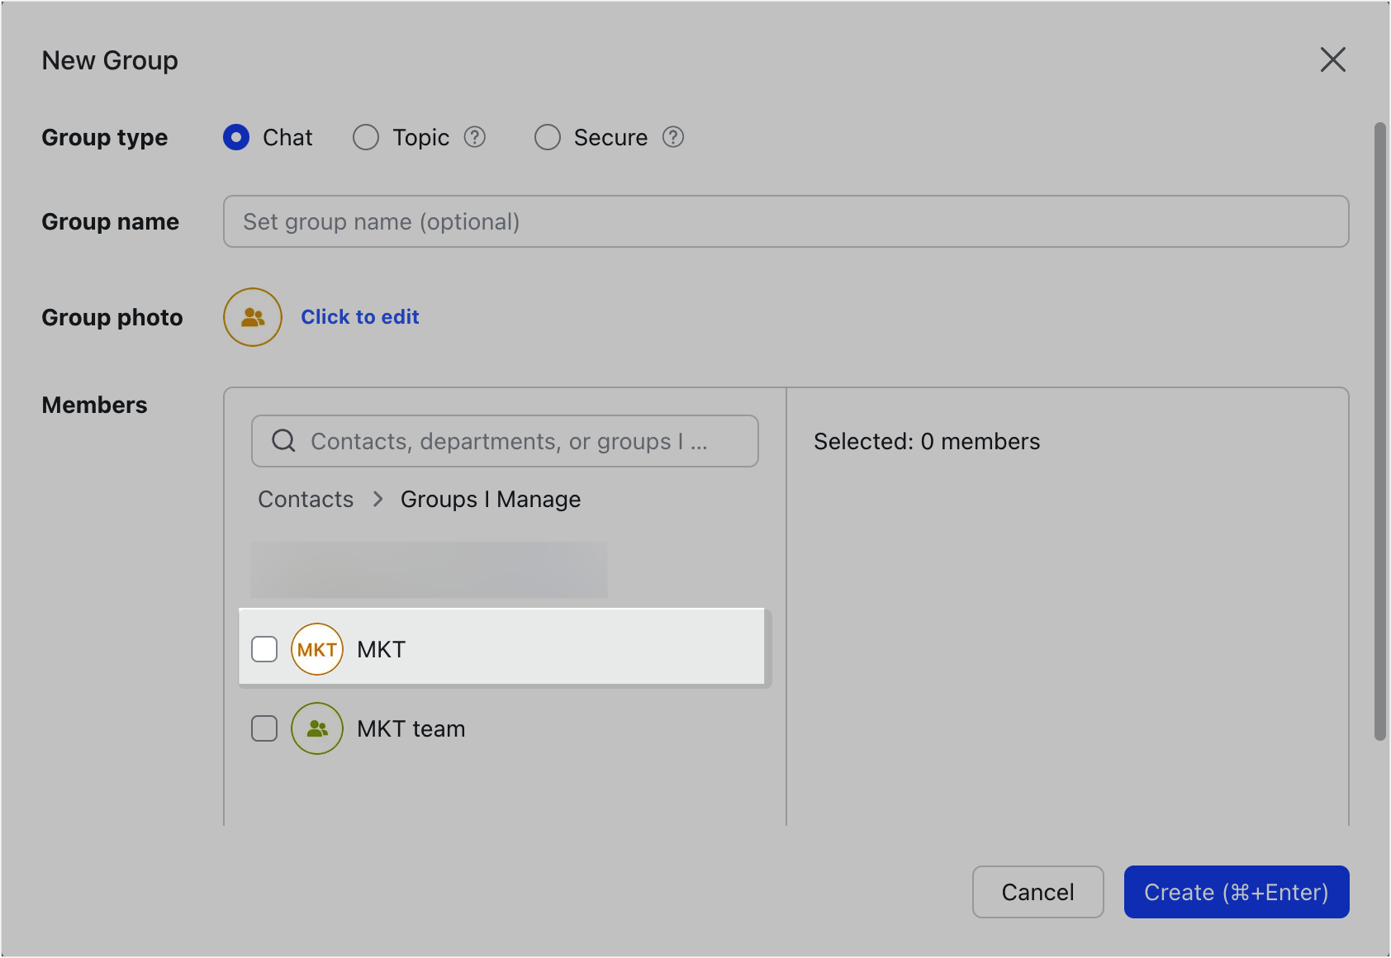Open the Secure help question mark
The image size is (1391, 958).
coord(673,137)
